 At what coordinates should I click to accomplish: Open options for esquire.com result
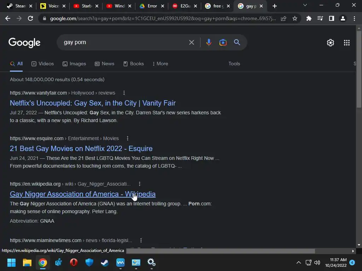tap(127, 138)
